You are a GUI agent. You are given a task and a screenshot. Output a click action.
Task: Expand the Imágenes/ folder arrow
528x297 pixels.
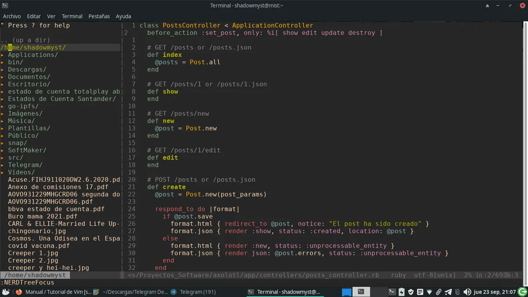pyautogui.click(x=2, y=114)
